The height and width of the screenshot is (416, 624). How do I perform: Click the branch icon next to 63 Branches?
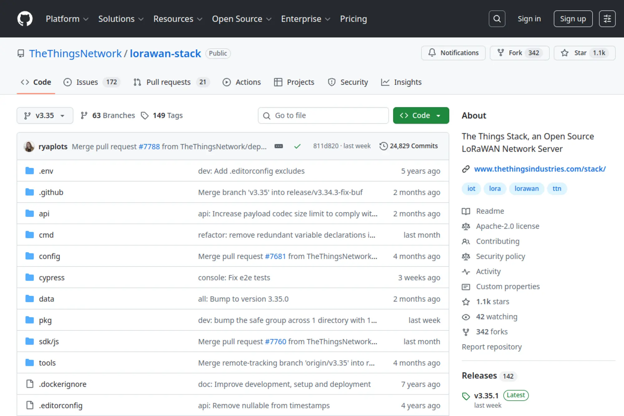tap(84, 115)
